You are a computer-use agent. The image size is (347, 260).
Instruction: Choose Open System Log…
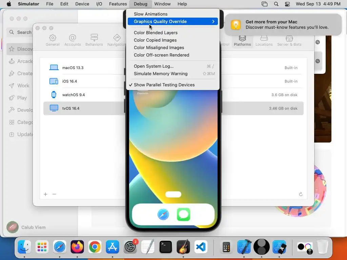tap(172, 66)
